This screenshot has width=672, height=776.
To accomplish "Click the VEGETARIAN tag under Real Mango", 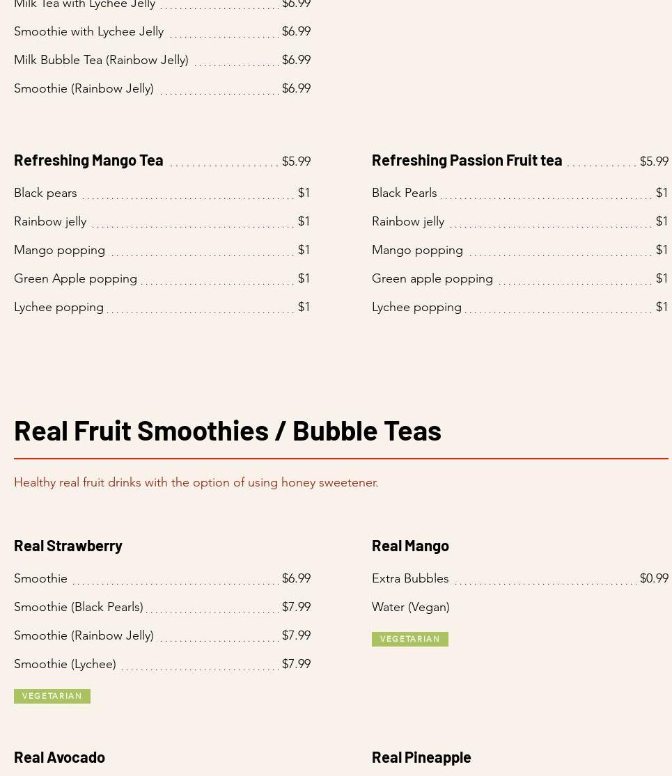I will tap(410, 639).
